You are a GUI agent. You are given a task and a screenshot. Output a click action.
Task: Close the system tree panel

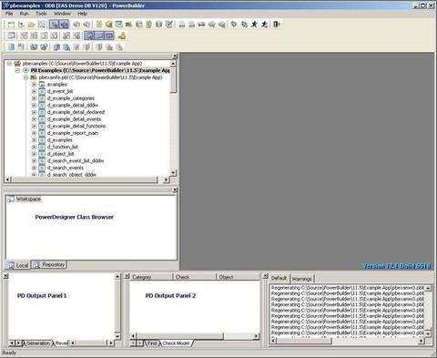tap(175, 56)
